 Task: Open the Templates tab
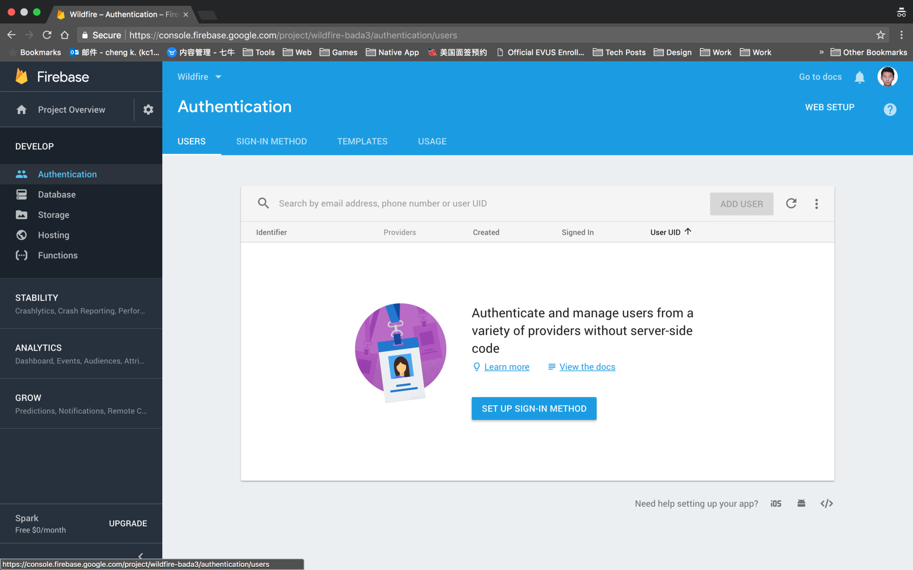[x=362, y=141]
